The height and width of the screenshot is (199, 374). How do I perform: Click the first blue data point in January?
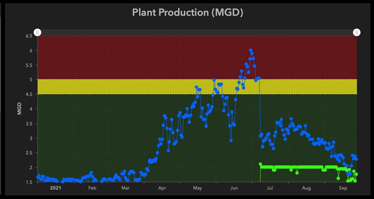[x=38, y=177]
